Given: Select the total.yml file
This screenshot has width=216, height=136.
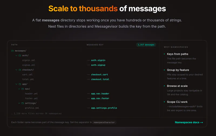Looking at the screenshot, I should point(28,79).
